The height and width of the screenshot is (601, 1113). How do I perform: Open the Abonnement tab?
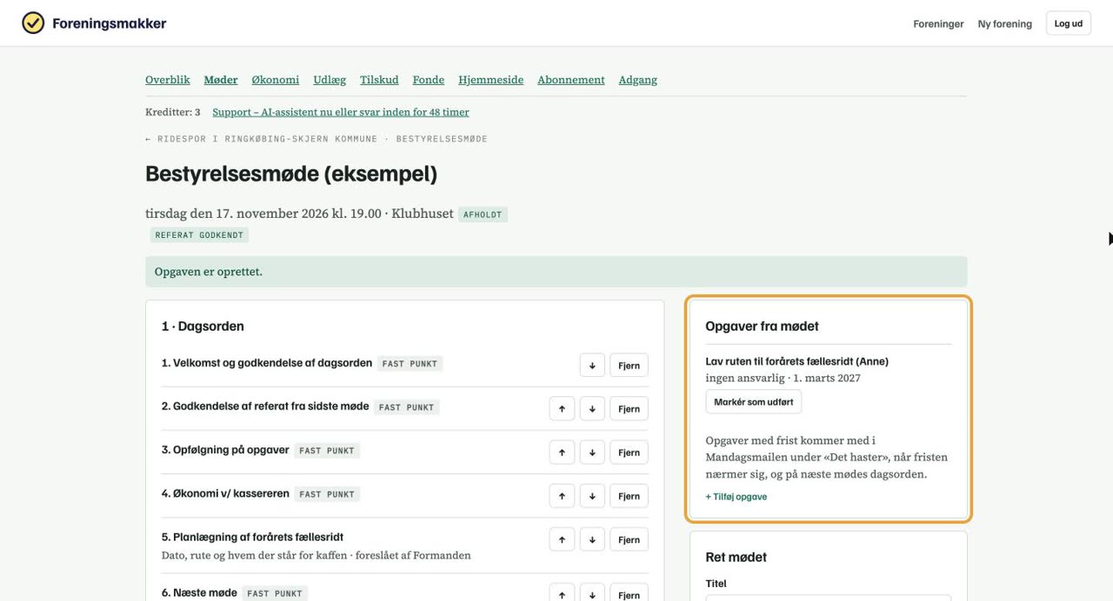(571, 80)
